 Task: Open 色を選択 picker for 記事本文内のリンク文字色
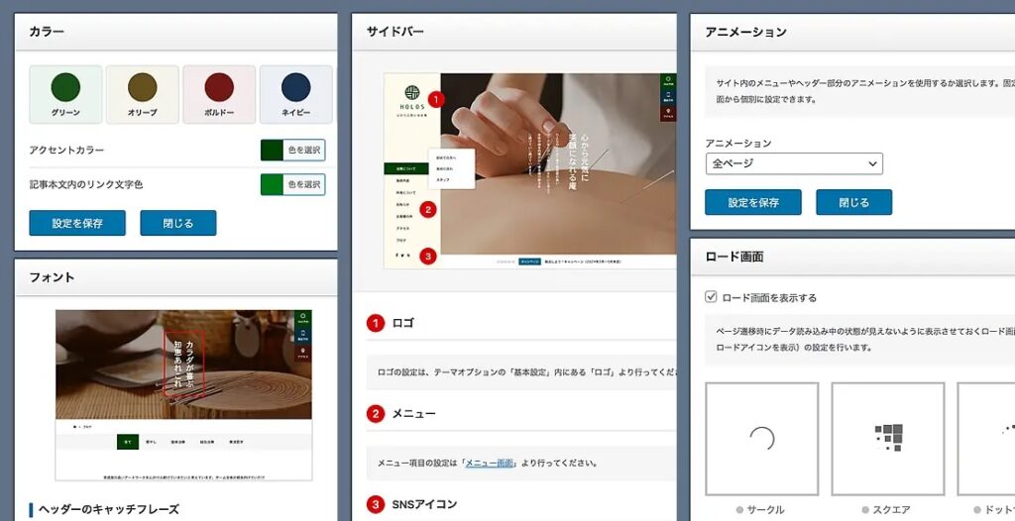tap(292, 184)
